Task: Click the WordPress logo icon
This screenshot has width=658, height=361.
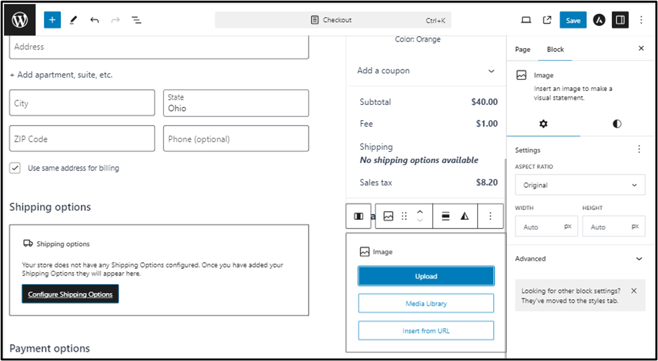Action: tap(19, 20)
